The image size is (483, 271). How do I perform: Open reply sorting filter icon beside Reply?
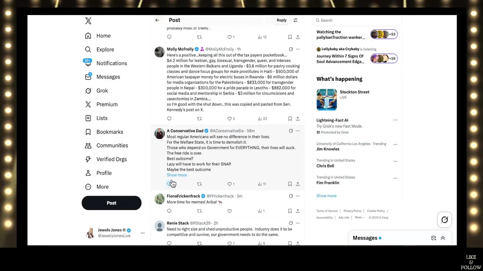295,20
